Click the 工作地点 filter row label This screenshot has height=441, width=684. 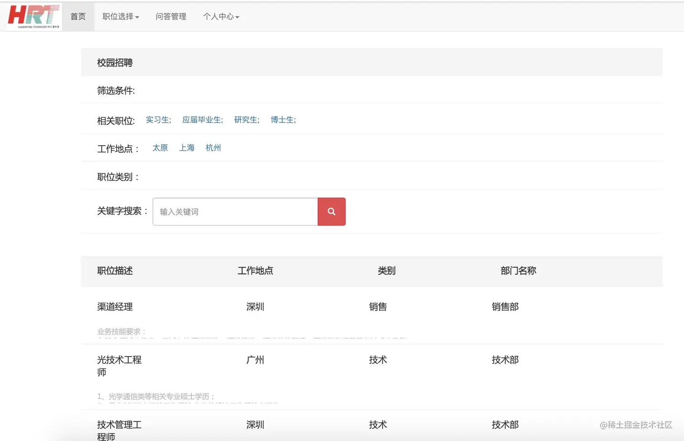click(x=118, y=149)
